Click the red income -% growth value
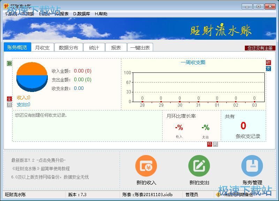Screen dimensions: 279x201 (x=179, y=127)
